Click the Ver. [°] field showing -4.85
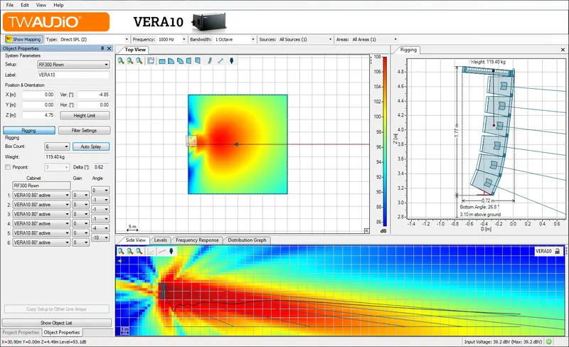This screenshot has height=347, width=569. 94,95
